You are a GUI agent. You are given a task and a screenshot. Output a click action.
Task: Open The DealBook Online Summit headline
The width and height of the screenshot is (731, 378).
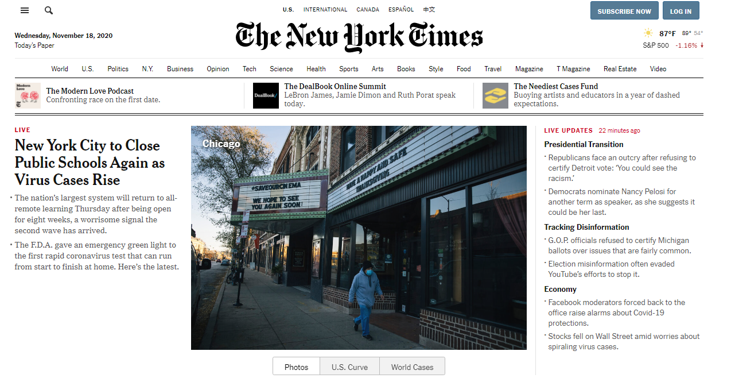pyautogui.click(x=335, y=87)
